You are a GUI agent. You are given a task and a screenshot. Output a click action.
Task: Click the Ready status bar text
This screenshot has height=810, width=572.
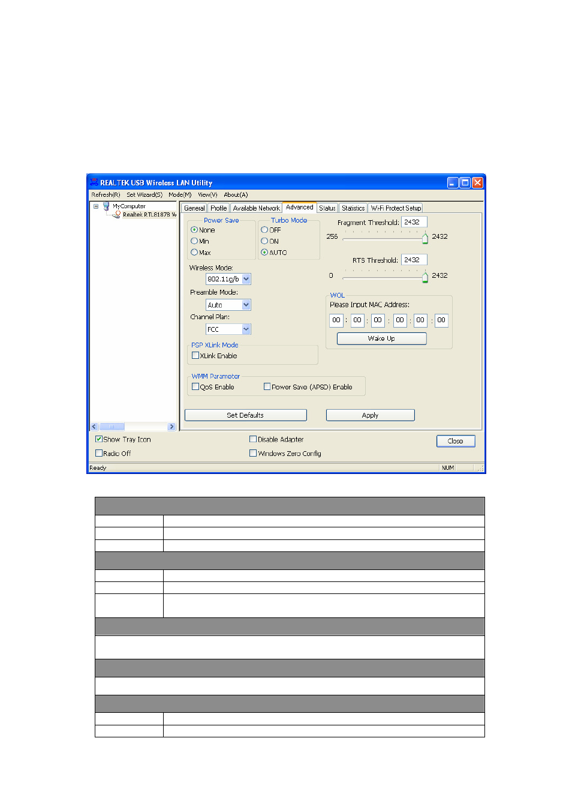pos(98,468)
